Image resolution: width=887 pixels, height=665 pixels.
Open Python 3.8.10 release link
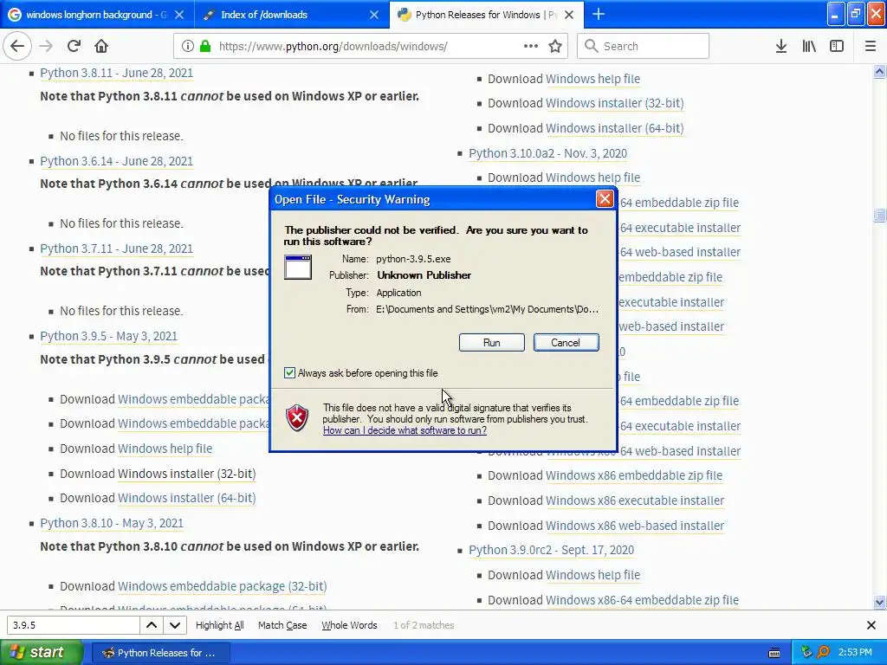112,523
